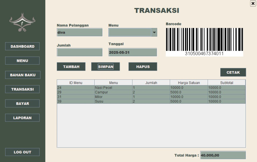Click ID Menu cell 31
This screenshot has height=162, width=257.
point(76,97)
